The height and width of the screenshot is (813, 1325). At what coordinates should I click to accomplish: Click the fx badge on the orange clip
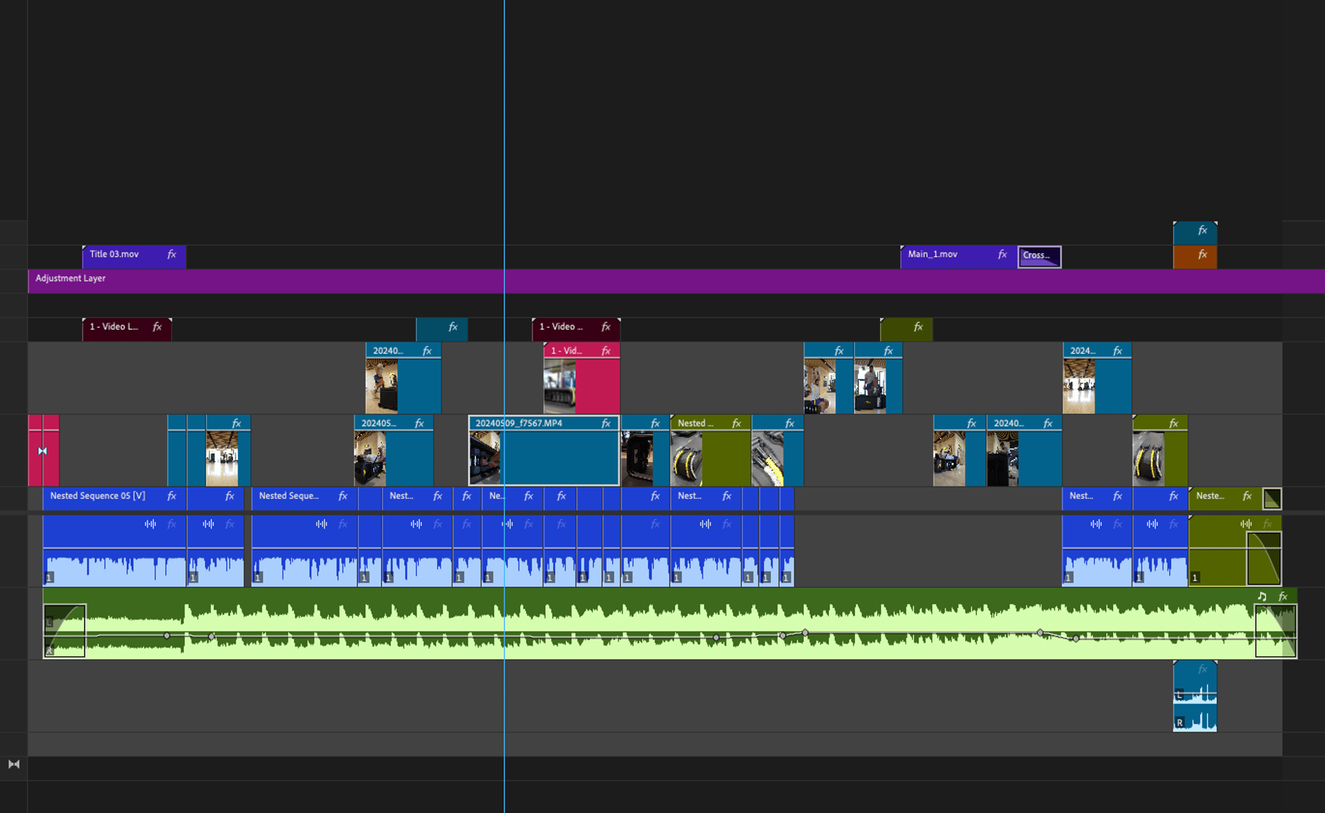click(x=1202, y=255)
